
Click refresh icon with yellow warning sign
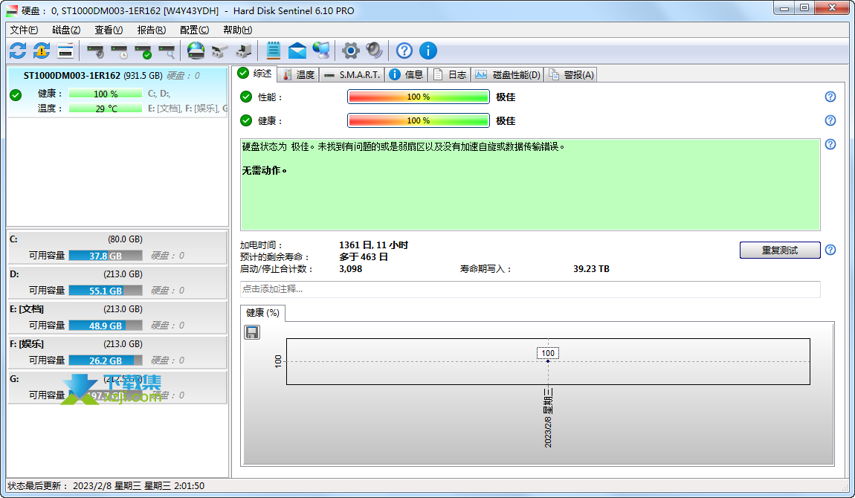click(42, 51)
